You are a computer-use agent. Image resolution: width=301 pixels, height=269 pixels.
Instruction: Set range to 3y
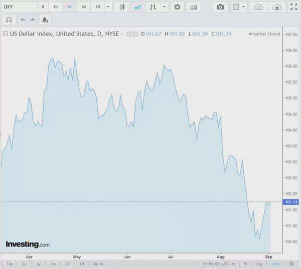24,264
